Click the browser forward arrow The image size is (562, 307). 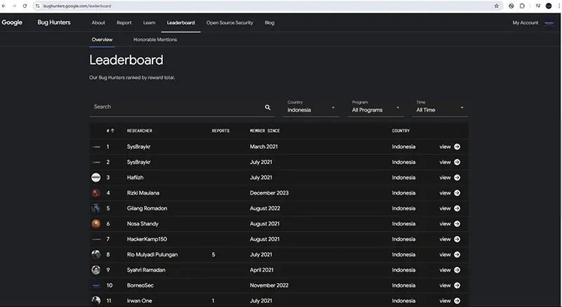pos(14,6)
